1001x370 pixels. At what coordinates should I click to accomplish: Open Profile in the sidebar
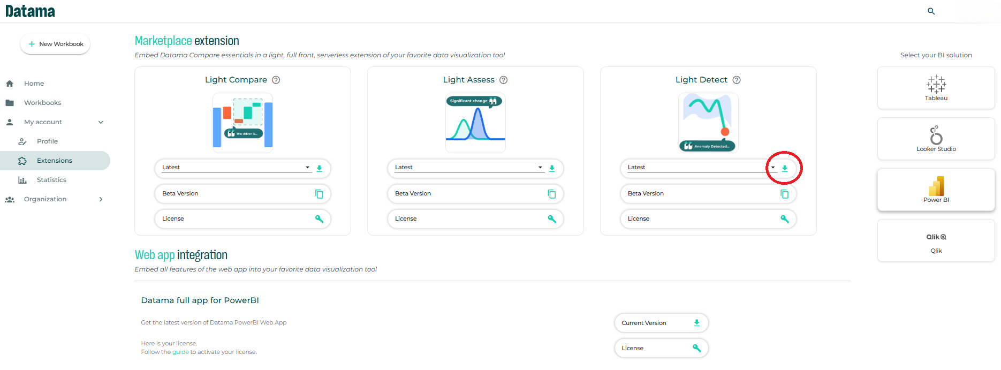tap(47, 141)
